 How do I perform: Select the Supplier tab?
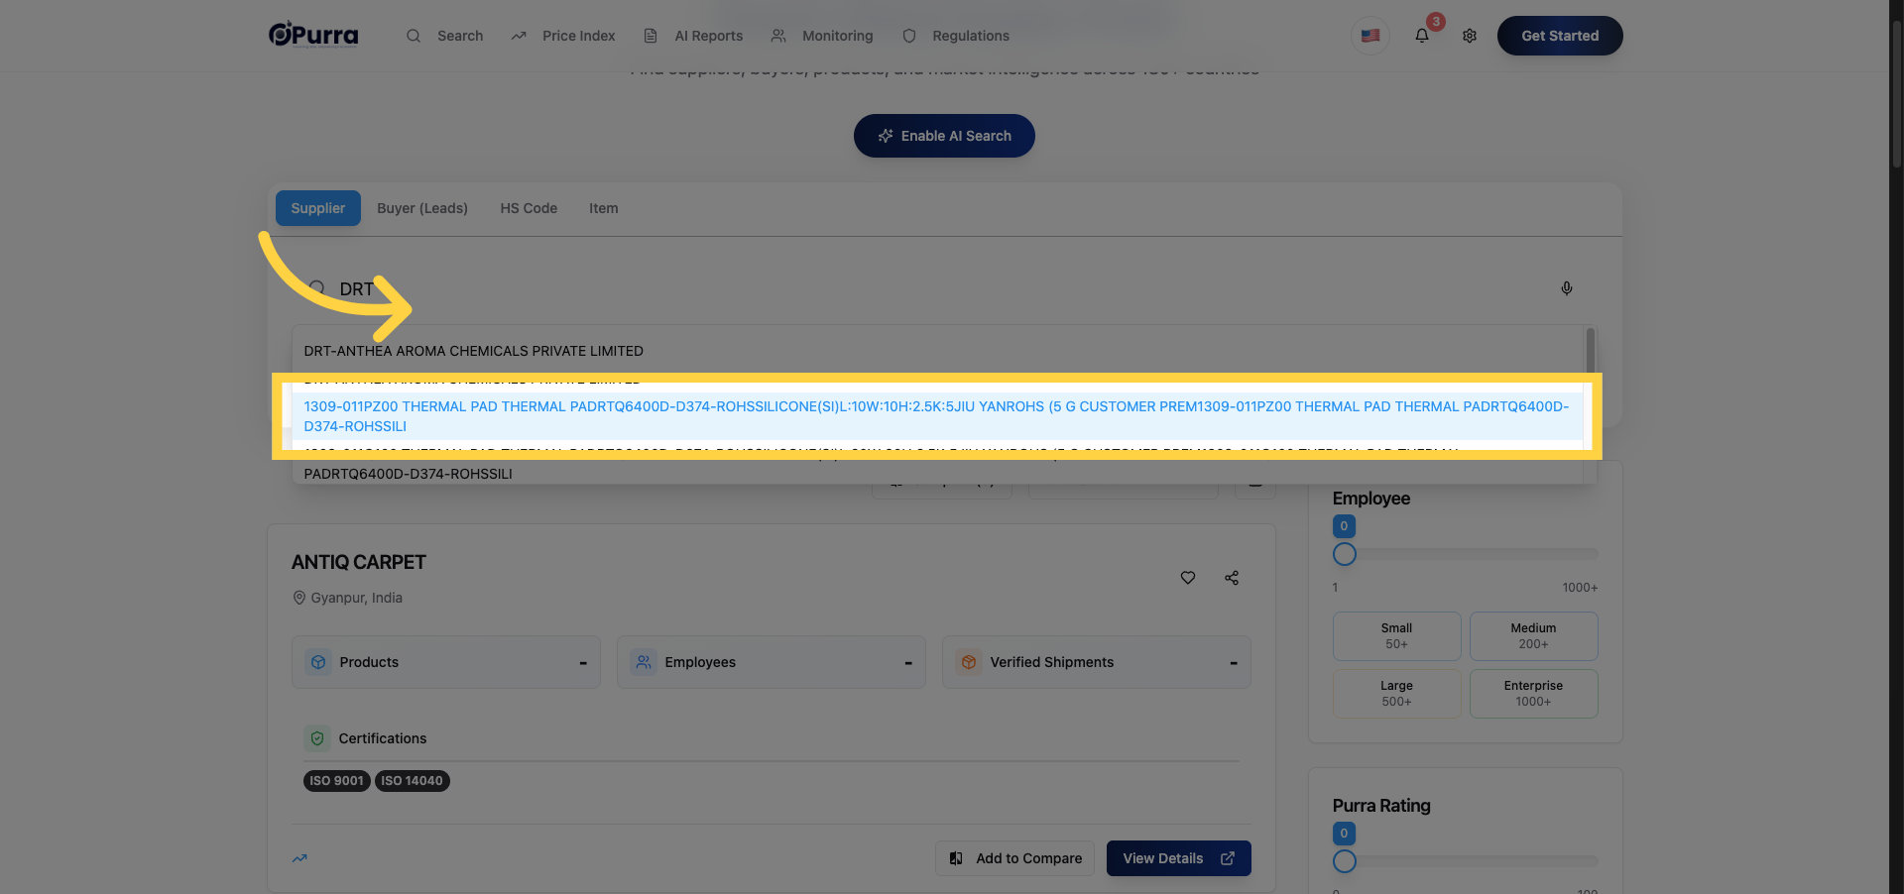318,208
